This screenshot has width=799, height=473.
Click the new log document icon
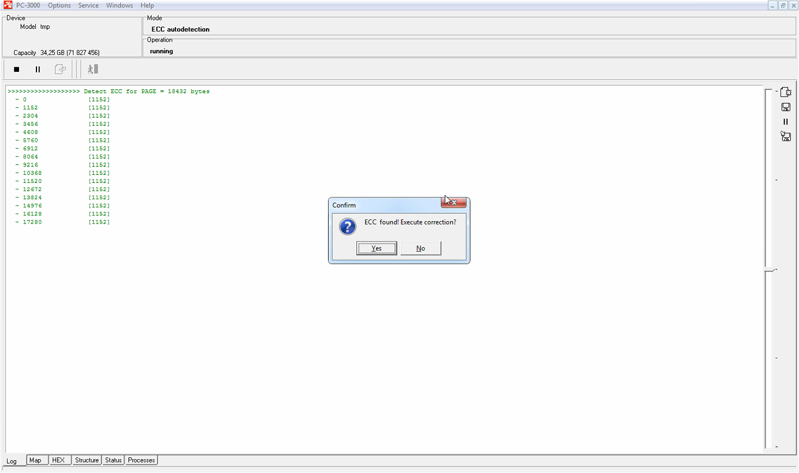click(x=786, y=92)
